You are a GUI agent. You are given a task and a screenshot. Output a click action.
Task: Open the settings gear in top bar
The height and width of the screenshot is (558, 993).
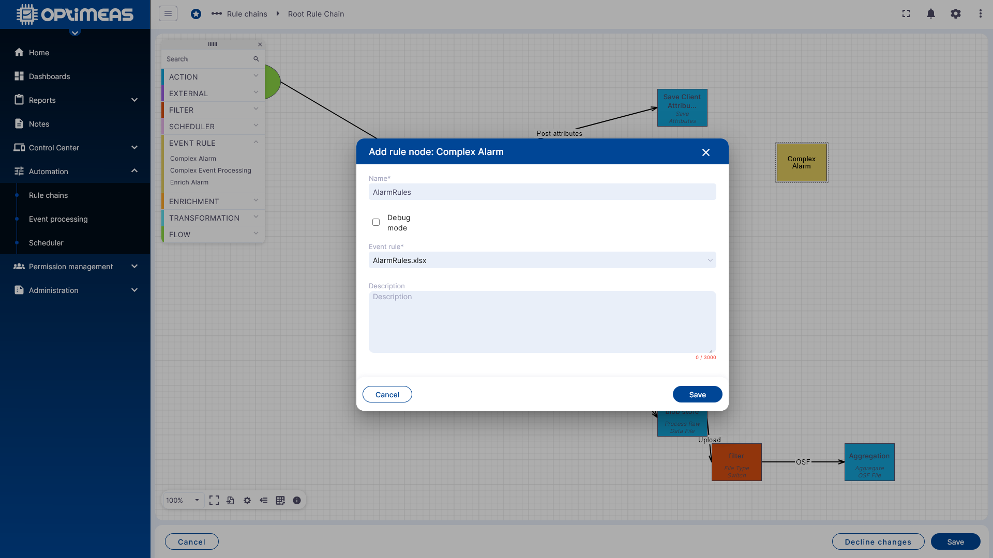pos(956,14)
